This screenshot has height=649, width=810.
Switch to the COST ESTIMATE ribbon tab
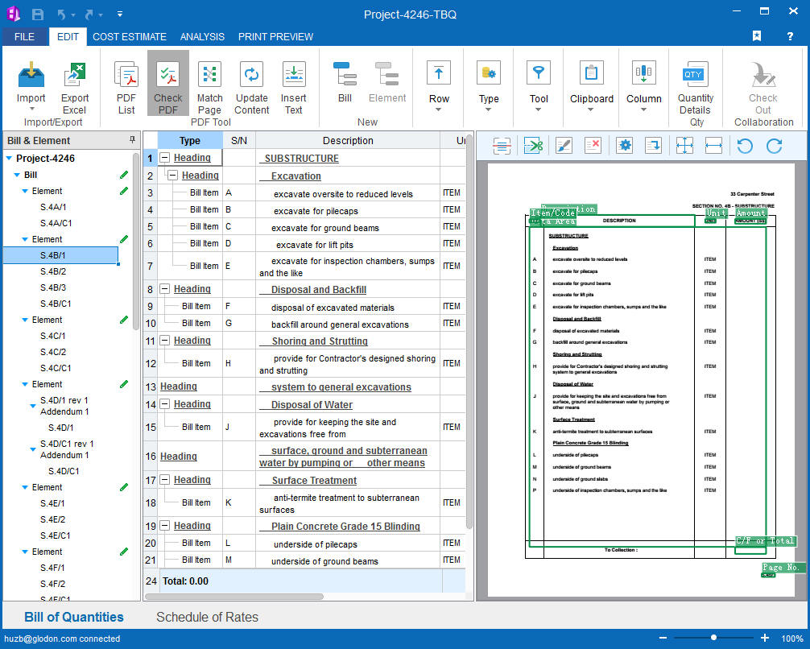tap(130, 37)
